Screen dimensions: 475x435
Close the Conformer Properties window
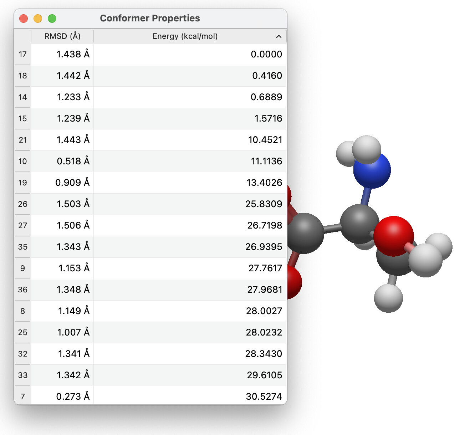24,19
